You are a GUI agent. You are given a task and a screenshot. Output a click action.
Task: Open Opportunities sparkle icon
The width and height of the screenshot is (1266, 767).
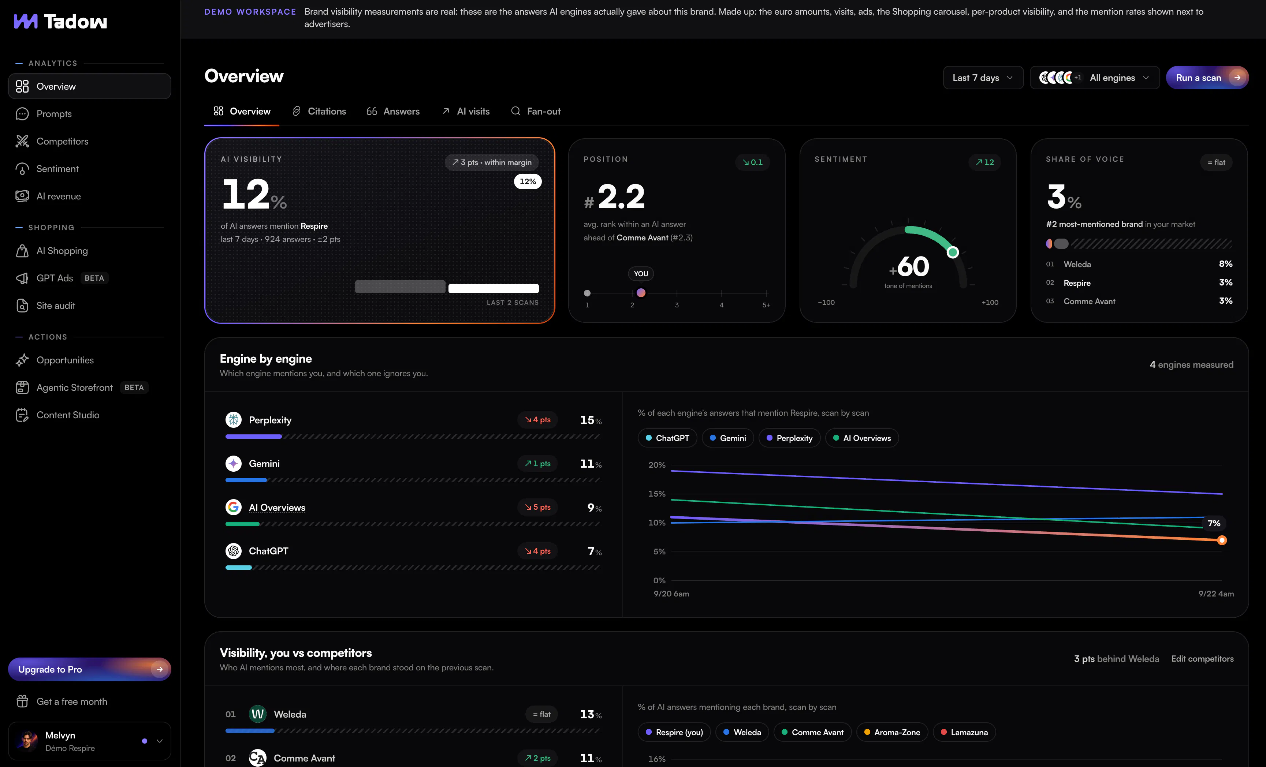tap(22, 360)
